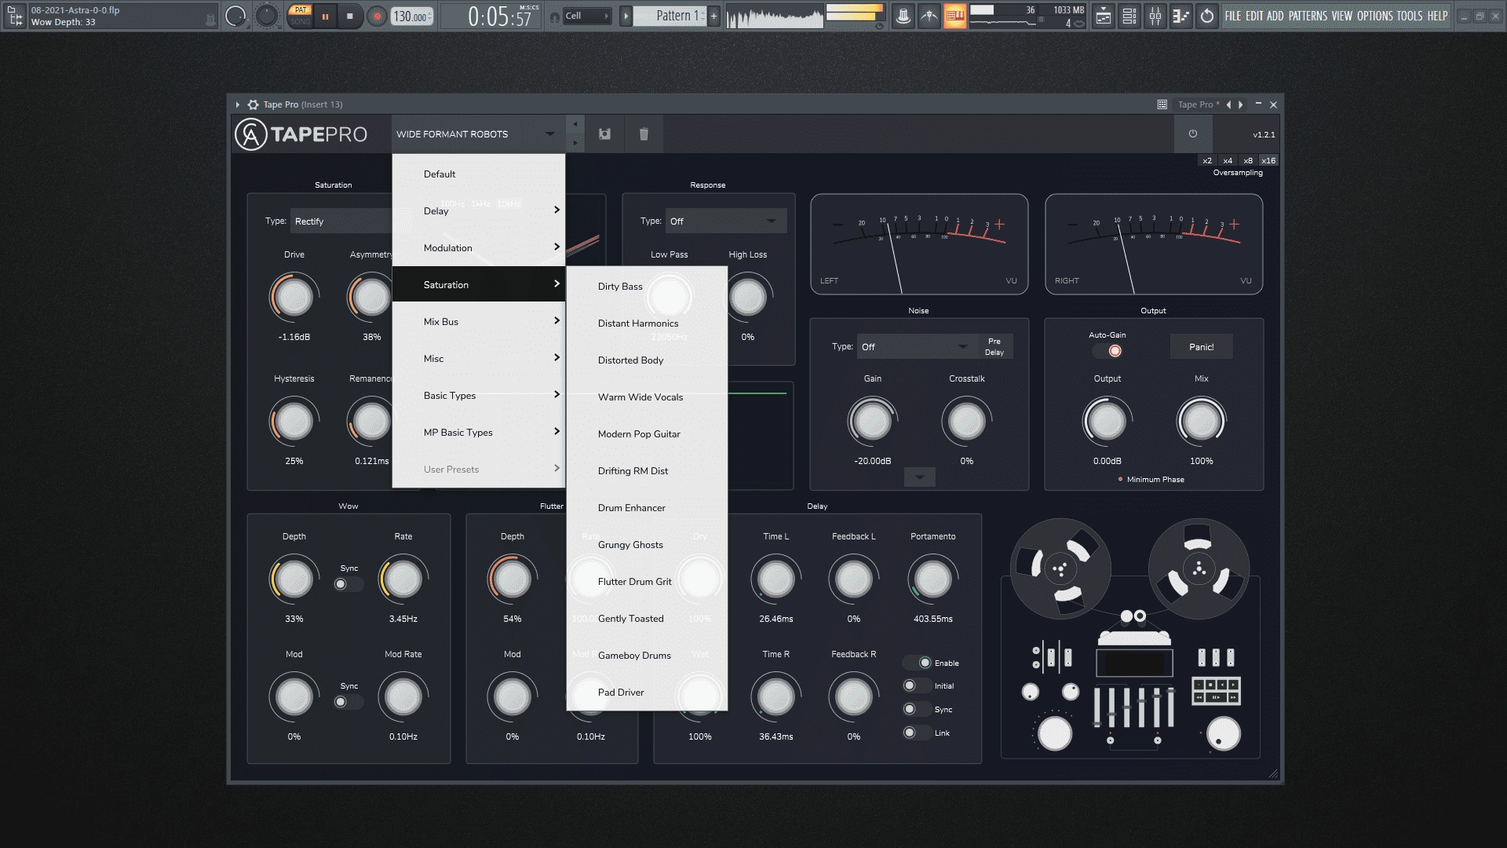This screenshot has height=848, width=1507.
Task: Click the Tape Pro plugin gear icon
Action: click(253, 104)
